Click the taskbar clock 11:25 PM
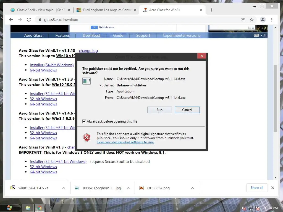Image resolution: width=283 pixels, height=212 pixels. coord(271,208)
